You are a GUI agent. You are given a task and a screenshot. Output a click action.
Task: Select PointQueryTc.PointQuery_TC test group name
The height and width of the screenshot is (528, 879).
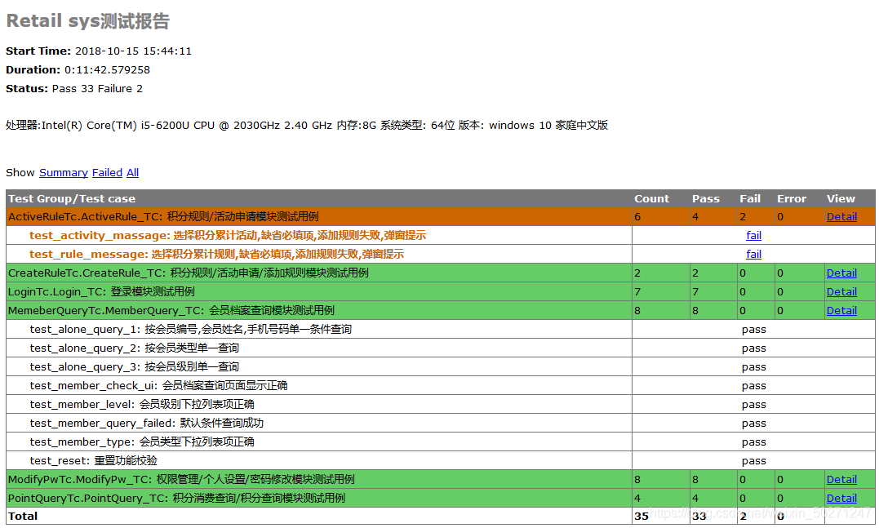pyautogui.click(x=176, y=499)
